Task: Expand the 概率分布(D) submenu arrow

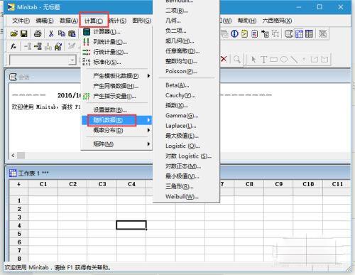Action: pos(148,130)
